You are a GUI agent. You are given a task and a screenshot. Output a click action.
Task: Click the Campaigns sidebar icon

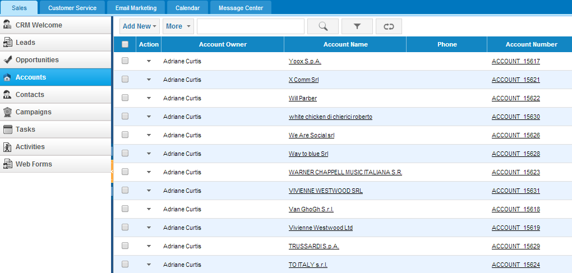pos(7,112)
